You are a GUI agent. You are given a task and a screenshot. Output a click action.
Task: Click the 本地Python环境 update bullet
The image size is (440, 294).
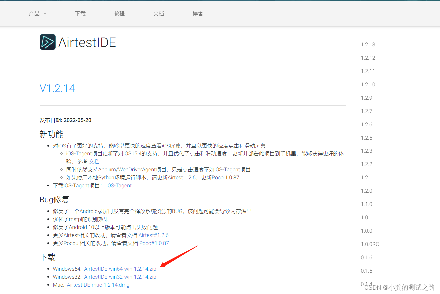tap(153, 178)
